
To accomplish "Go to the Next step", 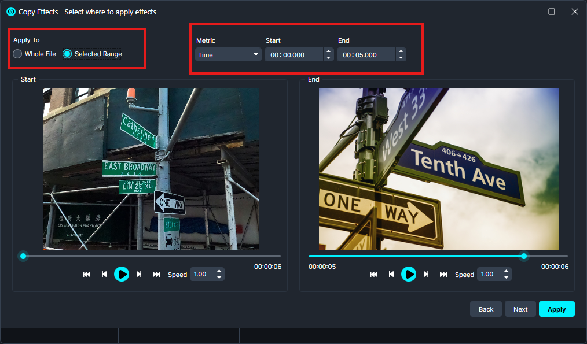I will (520, 309).
